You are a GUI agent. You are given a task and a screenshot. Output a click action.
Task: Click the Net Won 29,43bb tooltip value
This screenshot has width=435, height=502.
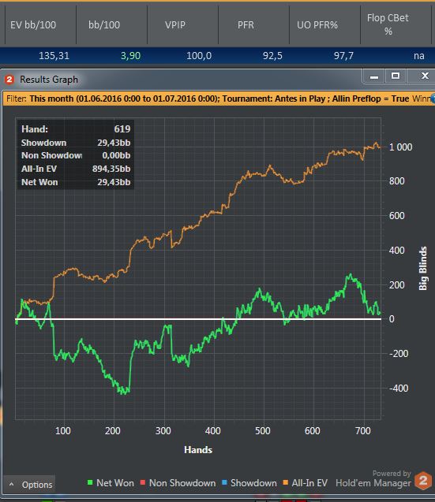[x=114, y=182]
